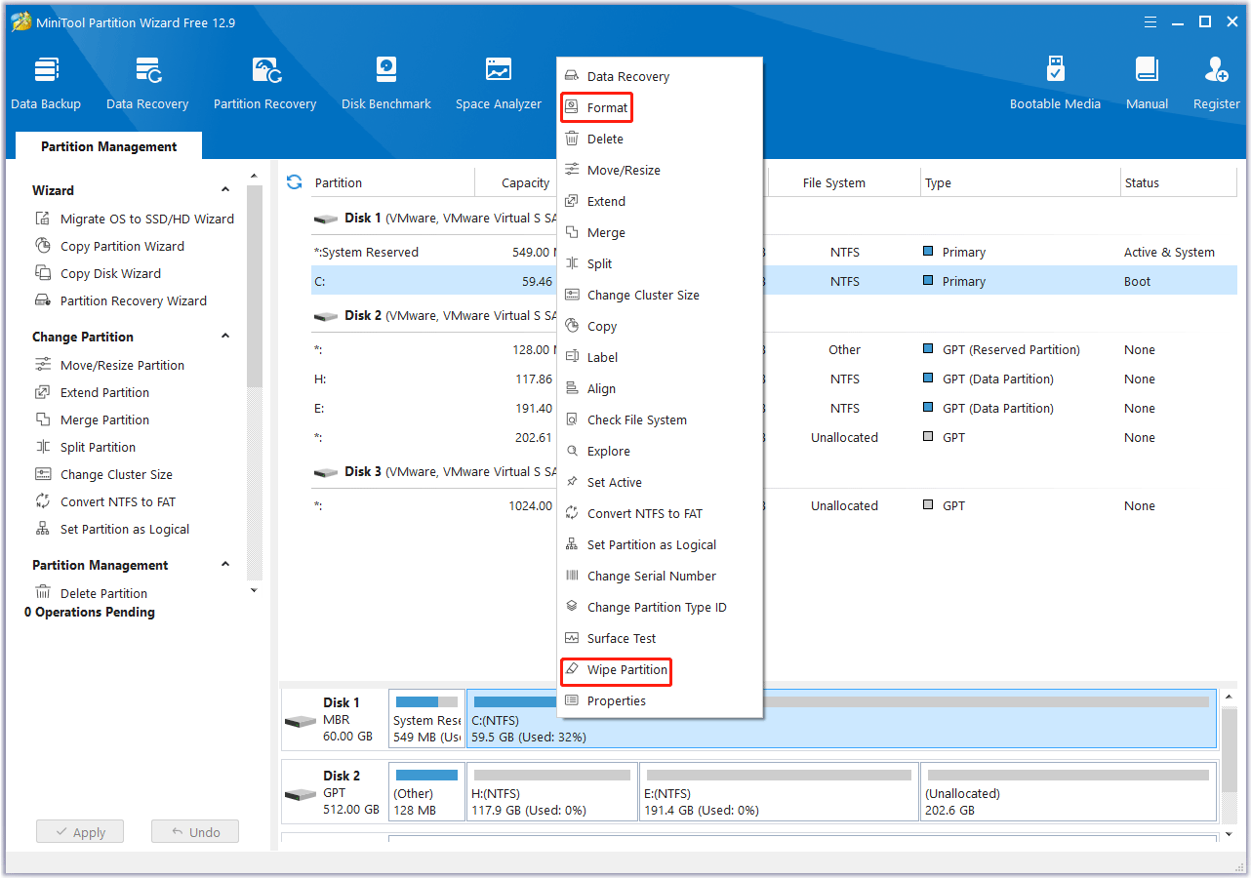Open Migrate OS to SSD/HD Wizard

click(x=146, y=219)
